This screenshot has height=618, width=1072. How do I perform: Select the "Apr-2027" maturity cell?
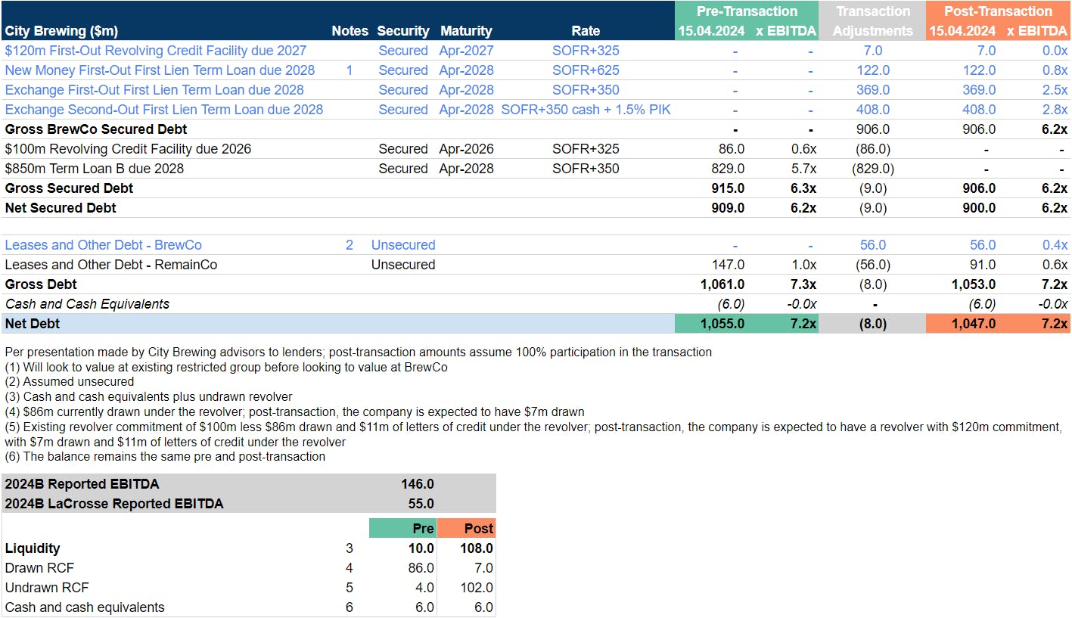466,51
